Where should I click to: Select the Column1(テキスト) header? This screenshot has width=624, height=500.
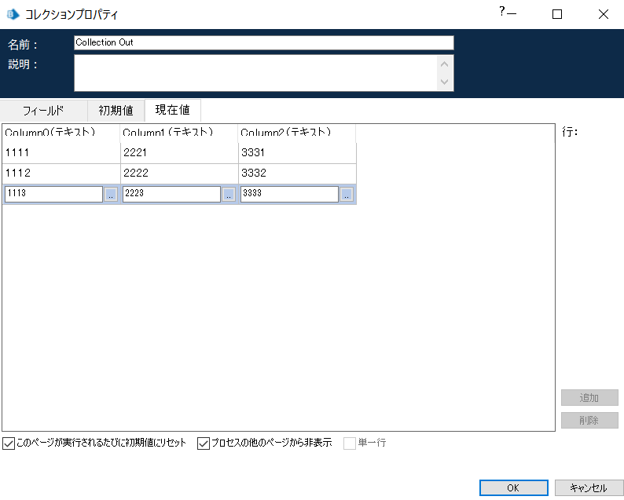pyautogui.click(x=179, y=133)
